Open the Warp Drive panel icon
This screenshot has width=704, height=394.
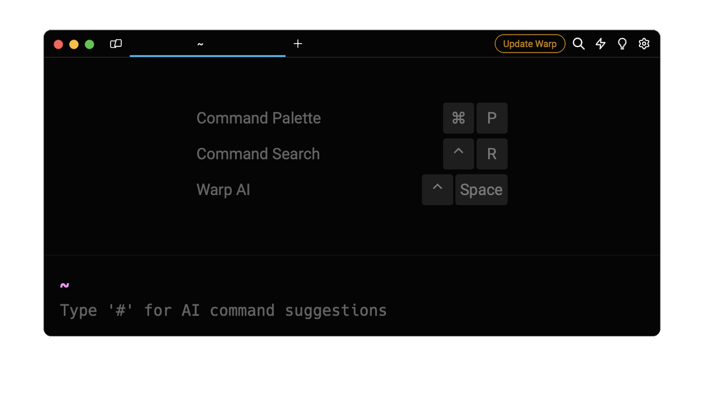[x=116, y=44]
